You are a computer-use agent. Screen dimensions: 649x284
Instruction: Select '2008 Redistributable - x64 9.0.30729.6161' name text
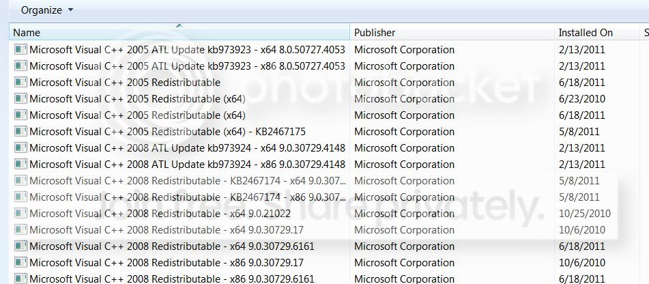tap(172, 246)
